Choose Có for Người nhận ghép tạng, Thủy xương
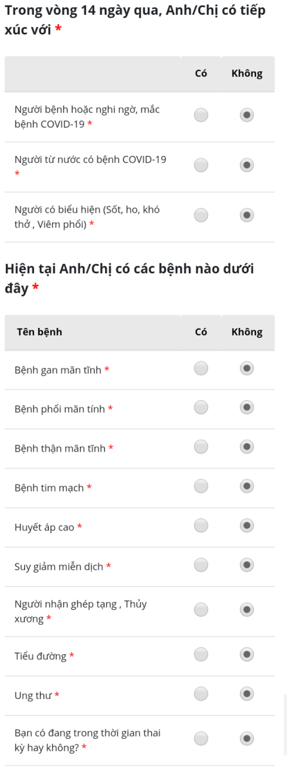Image resolution: width=287 pixels, height=773 pixels. coord(201,609)
